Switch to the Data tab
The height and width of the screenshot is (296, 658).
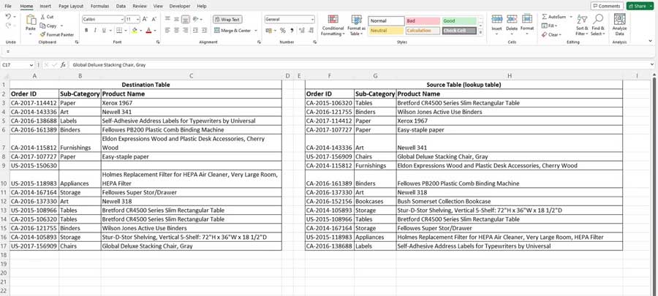point(121,7)
